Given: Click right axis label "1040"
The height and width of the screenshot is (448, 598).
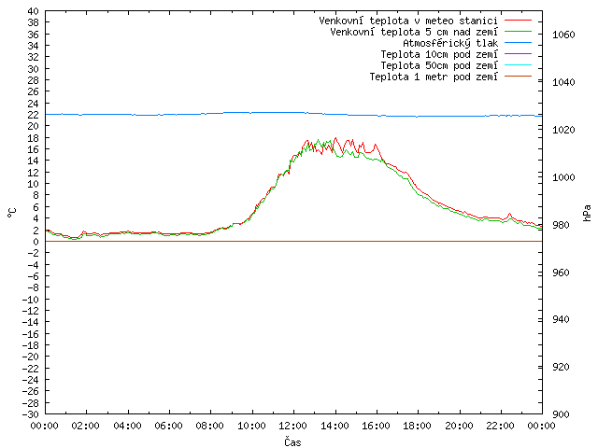Looking at the screenshot, I should [563, 82].
